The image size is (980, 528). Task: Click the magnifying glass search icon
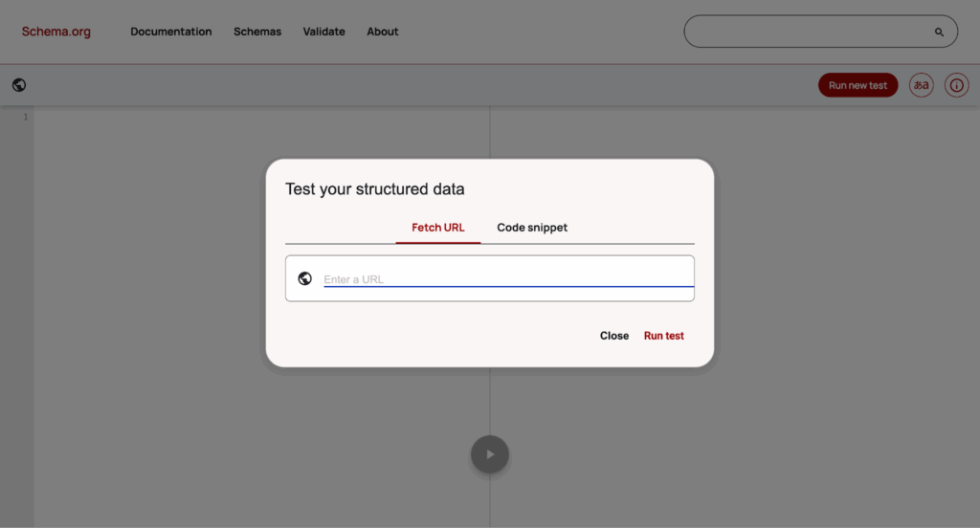tap(939, 32)
